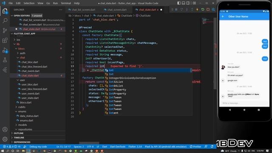The image size is (272, 153).
Task: Click the Windows Start button
Action: click(x=3, y=151)
